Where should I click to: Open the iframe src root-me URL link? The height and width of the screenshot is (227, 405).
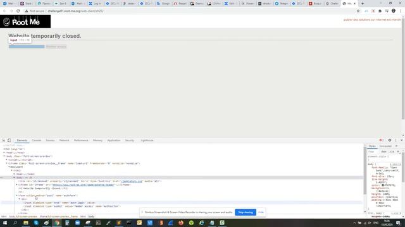pyautogui.click(x=83, y=185)
